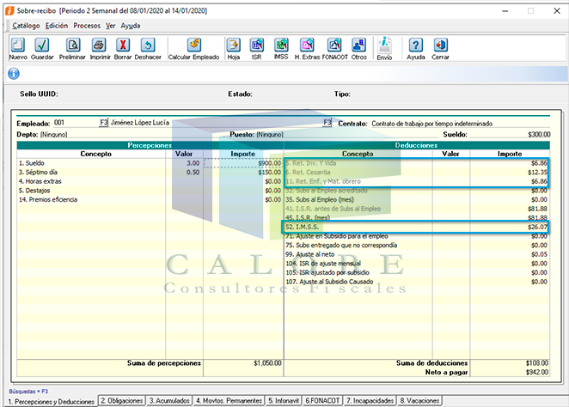The height and width of the screenshot is (407, 569).
Task: Open the Hoja icon
Action: coord(233,49)
